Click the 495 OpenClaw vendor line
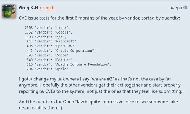This screenshot has height=114, width=190. pos(51,46)
